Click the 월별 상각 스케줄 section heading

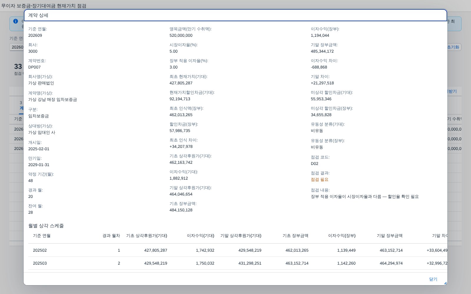tap(46, 226)
